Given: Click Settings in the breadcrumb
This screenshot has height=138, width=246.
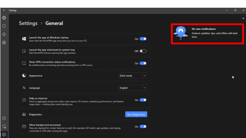Looking at the screenshot, I should tap(28, 23).
